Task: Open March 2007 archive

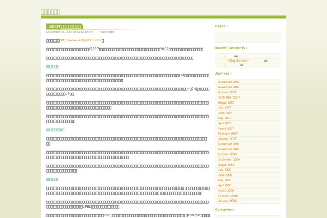Action: [x=226, y=129]
